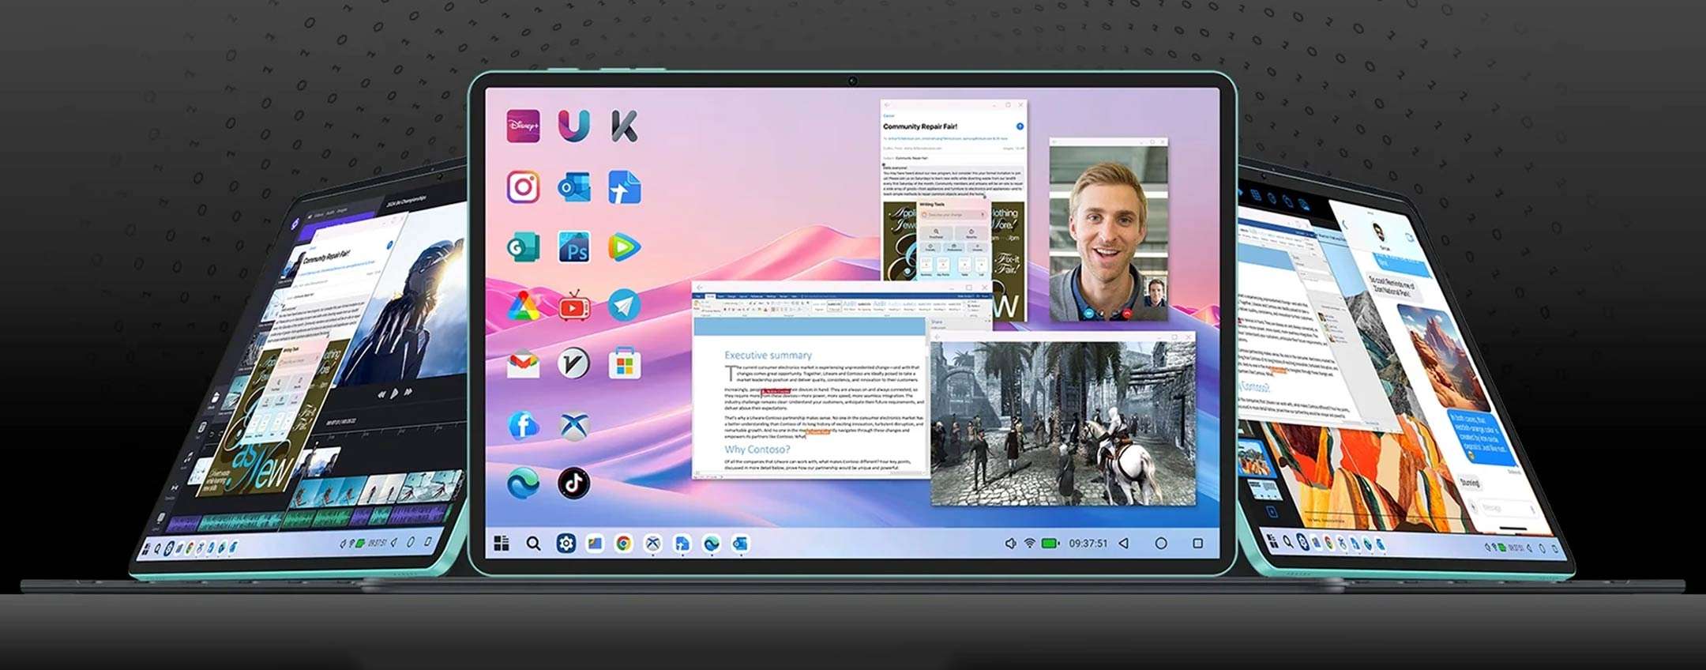Open the Microsoft Store desktop shortcut
The image size is (1706, 670).
(624, 363)
